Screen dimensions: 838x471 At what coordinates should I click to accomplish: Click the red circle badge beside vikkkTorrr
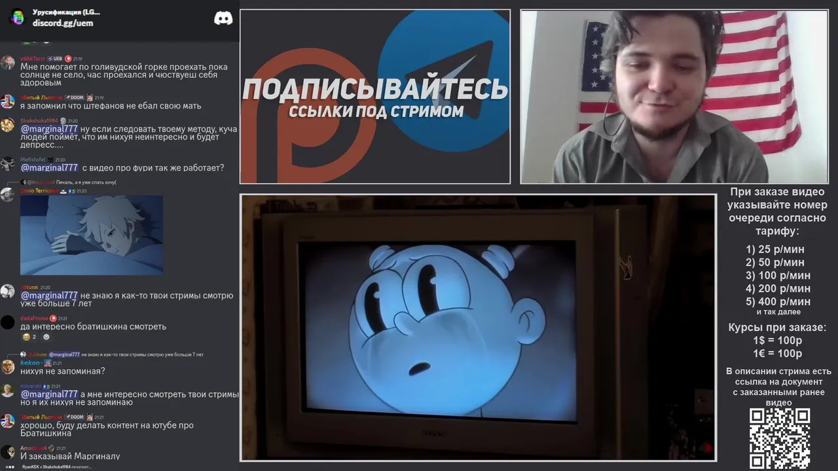[68, 59]
